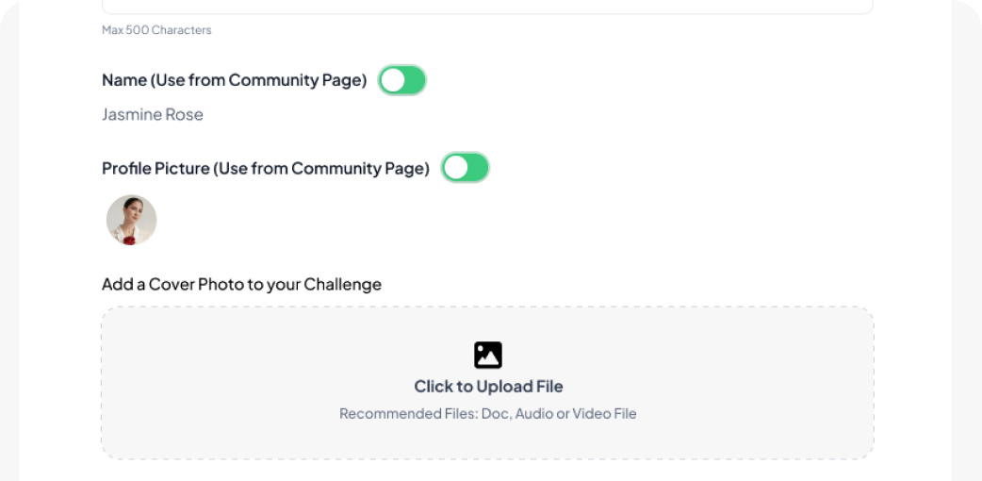Click the white knob of the Name toggle

point(393,81)
